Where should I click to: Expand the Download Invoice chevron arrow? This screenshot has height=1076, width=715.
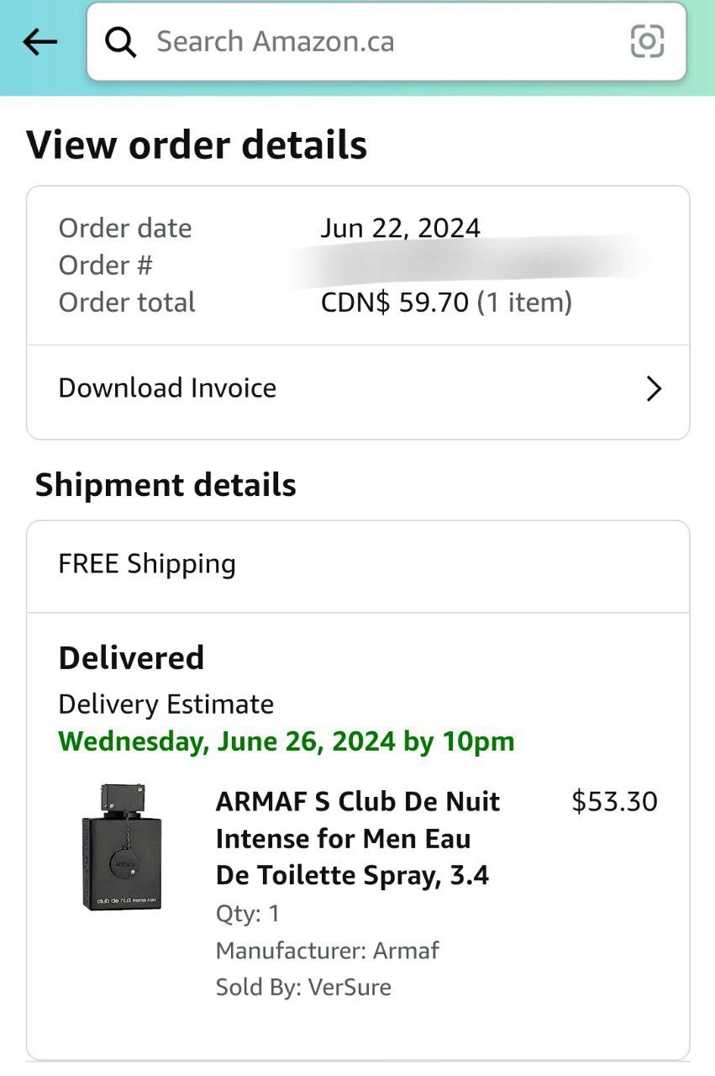click(x=654, y=388)
